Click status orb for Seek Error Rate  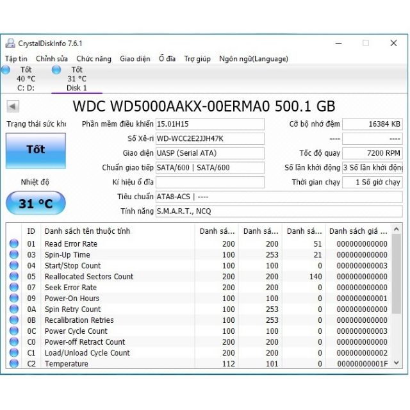click(14, 287)
